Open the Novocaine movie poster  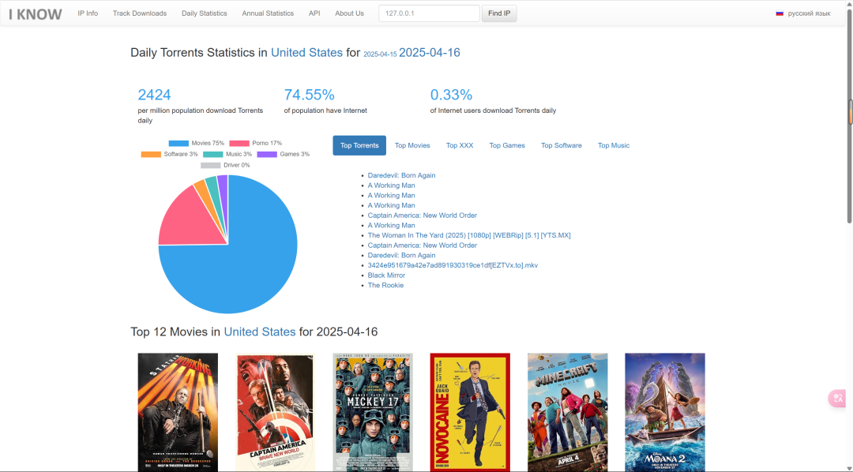point(470,412)
